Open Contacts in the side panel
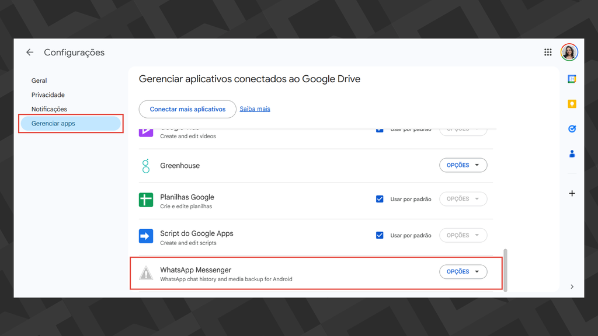Image resolution: width=598 pixels, height=336 pixels. click(572, 154)
